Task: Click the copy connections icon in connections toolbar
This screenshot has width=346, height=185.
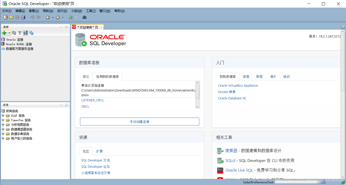Action: pyautogui.click(x=31, y=33)
